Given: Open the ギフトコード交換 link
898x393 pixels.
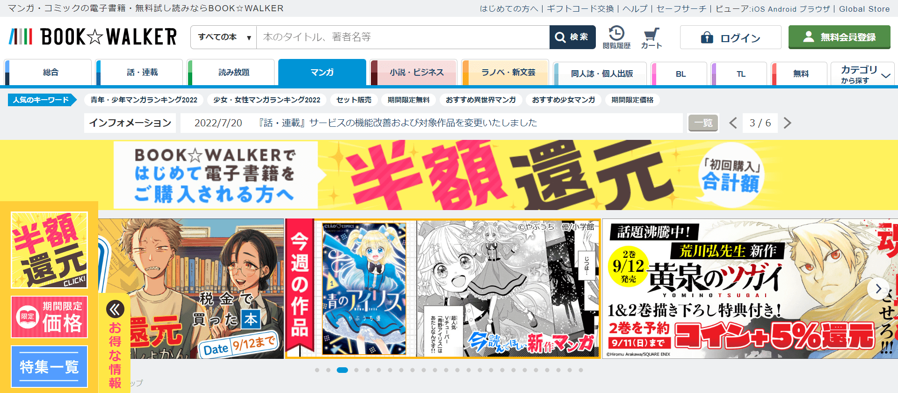Looking at the screenshot, I should (580, 8).
